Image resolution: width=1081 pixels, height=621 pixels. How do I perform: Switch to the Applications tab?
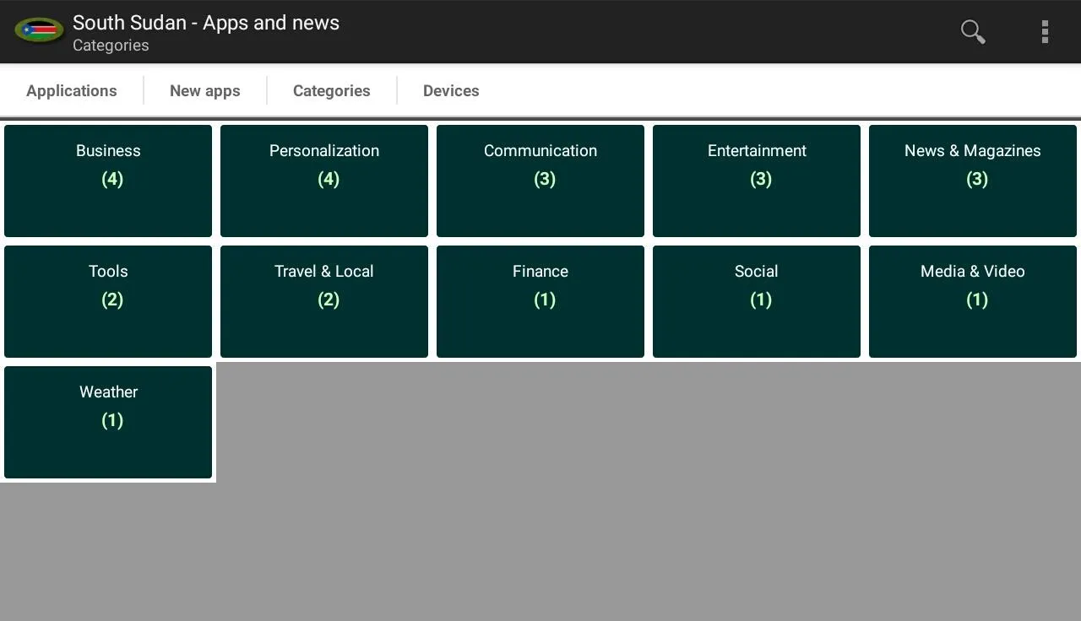72,91
